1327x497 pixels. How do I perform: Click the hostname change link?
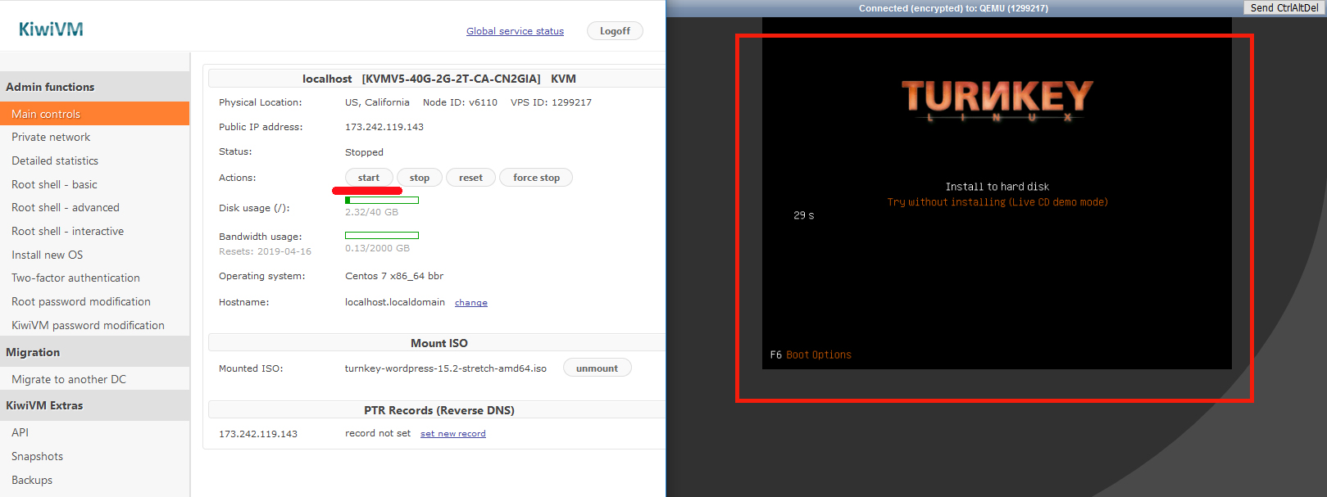coord(470,303)
